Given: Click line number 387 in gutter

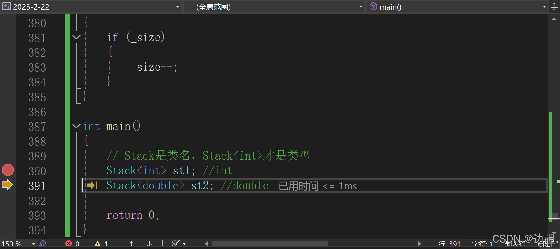Looking at the screenshot, I should click(x=37, y=127).
